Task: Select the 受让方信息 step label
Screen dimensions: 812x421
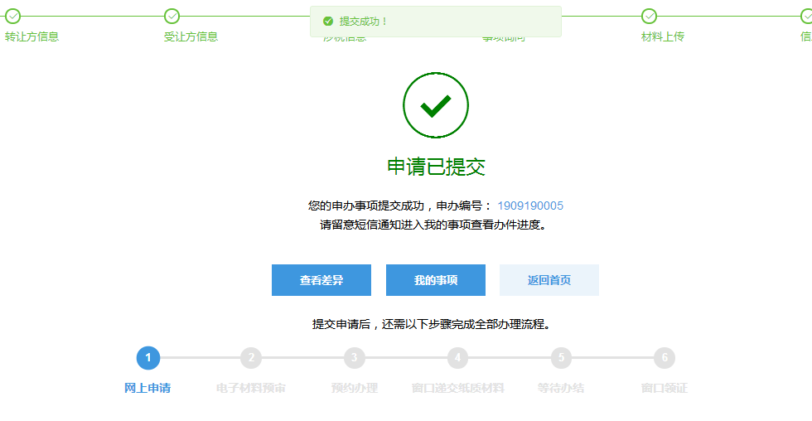Action: click(x=191, y=36)
